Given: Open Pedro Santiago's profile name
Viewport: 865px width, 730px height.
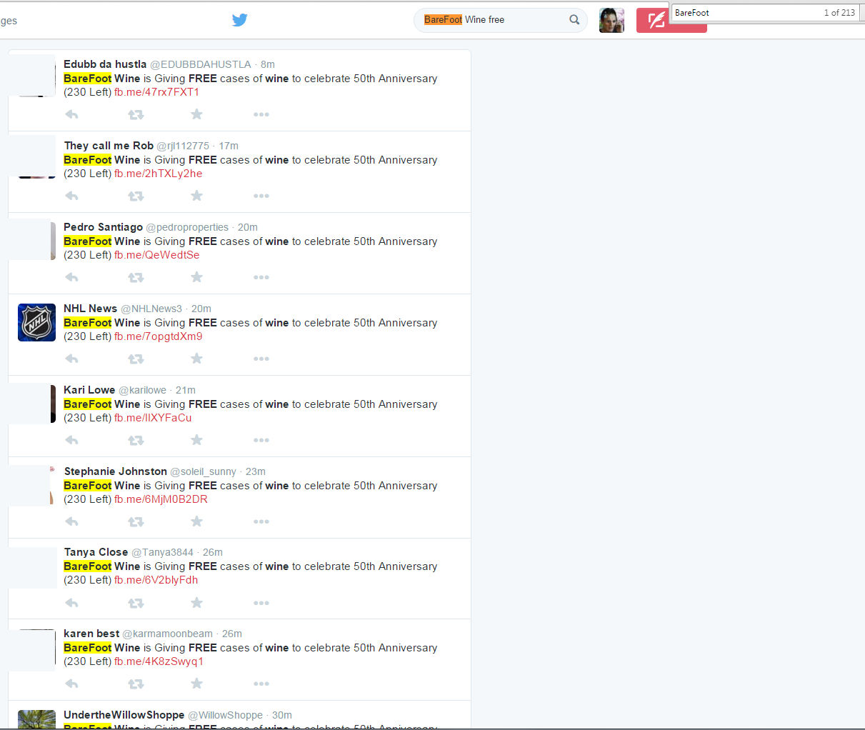Looking at the screenshot, I should [103, 227].
